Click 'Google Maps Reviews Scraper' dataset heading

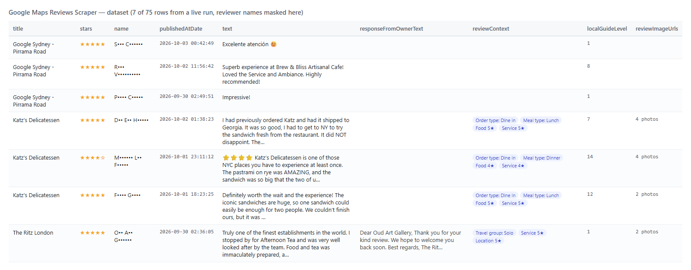(x=156, y=13)
